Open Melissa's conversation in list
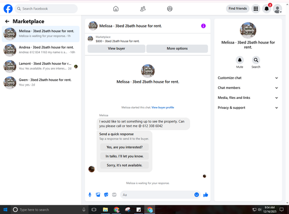Screen dimensions: 289x214 click(40, 34)
